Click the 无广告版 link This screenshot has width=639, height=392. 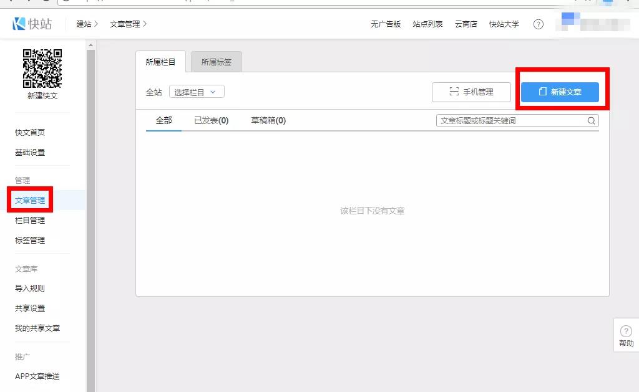click(385, 24)
